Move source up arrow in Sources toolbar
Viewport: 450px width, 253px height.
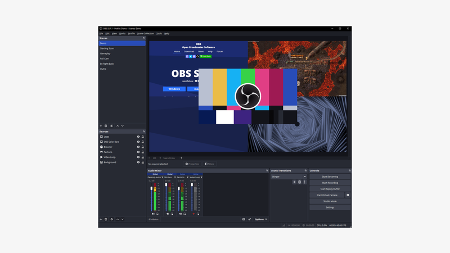(118, 219)
